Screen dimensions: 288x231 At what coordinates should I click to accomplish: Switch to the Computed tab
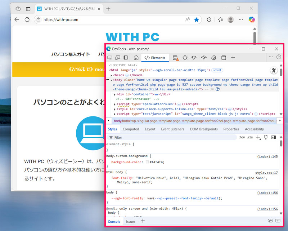(131, 129)
